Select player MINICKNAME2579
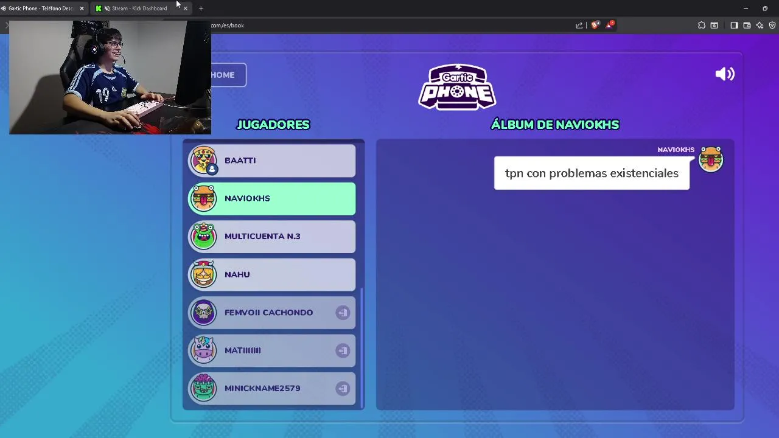This screenshot has height=438, width=779. pyautogui.click(x=271, y=388)
